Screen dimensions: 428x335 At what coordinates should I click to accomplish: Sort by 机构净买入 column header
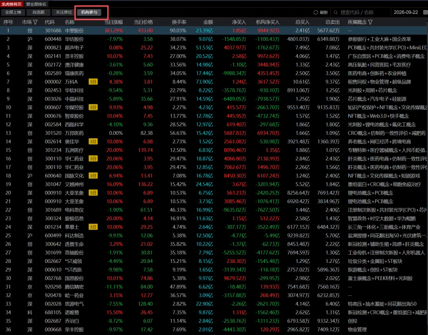267,22
